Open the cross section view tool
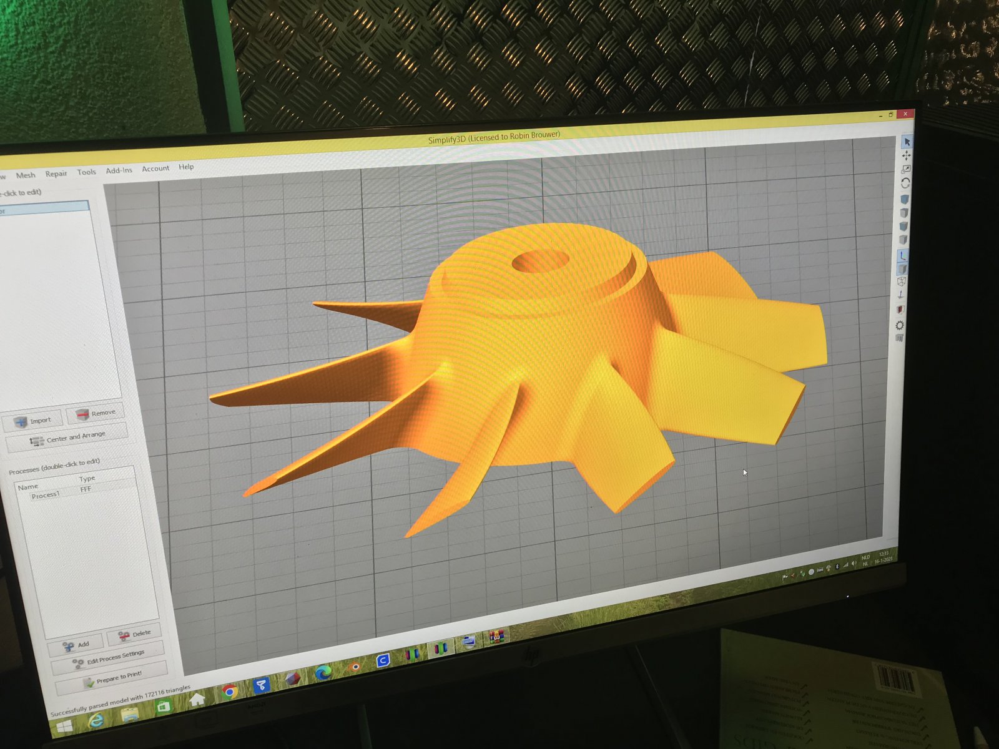999x749 pixels. 900,310
